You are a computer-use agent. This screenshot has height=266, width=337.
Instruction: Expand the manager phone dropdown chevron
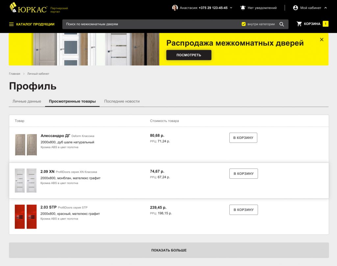231,8
